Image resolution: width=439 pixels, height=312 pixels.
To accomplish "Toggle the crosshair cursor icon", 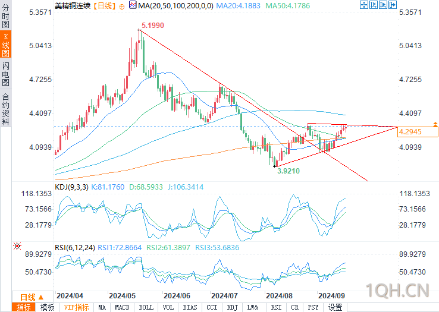I will pos(363,5).
